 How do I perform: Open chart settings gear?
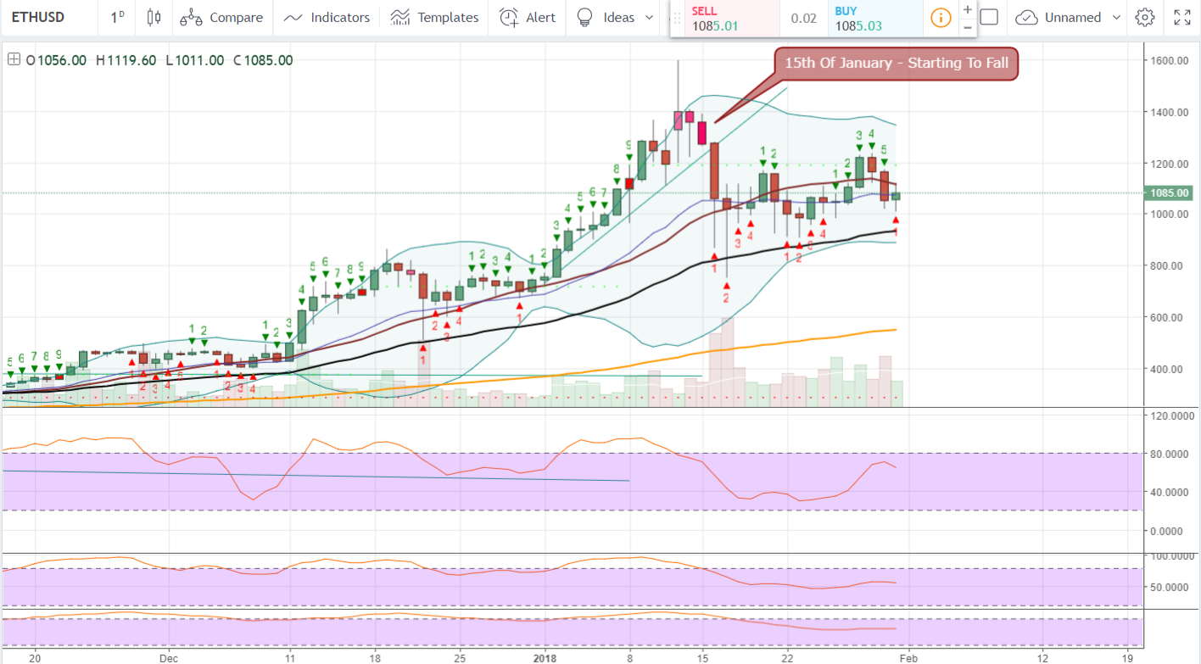pos(1145,17)
